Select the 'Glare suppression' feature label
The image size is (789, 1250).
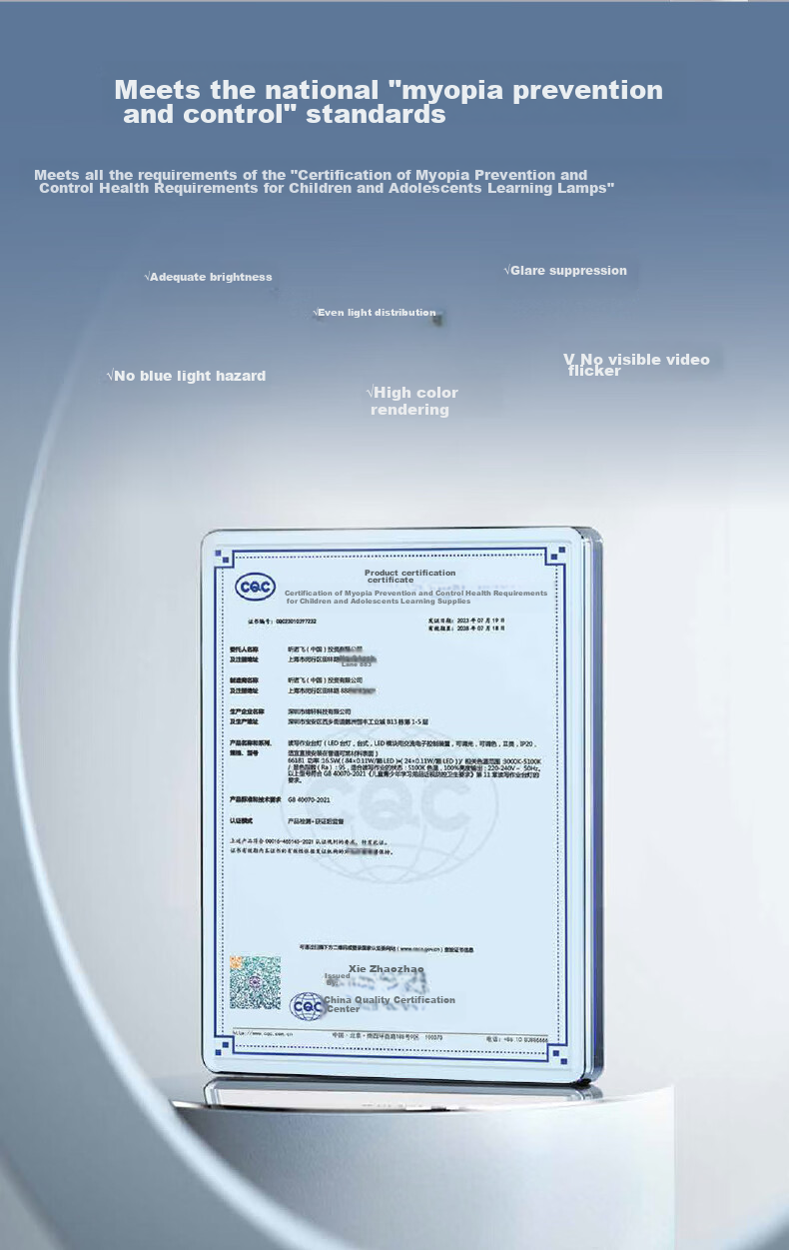click(x=565, y=270)
